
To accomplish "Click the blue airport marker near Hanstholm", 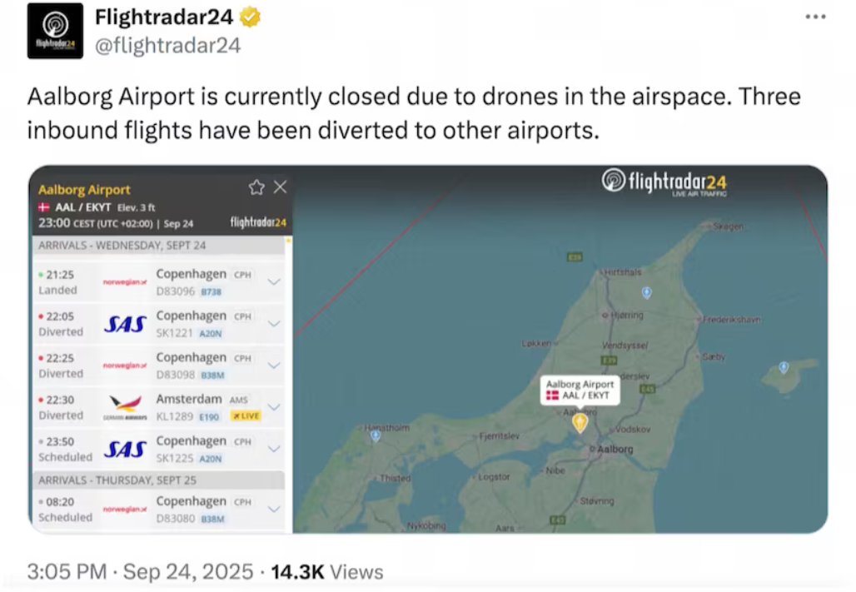I will click(376, 435).
